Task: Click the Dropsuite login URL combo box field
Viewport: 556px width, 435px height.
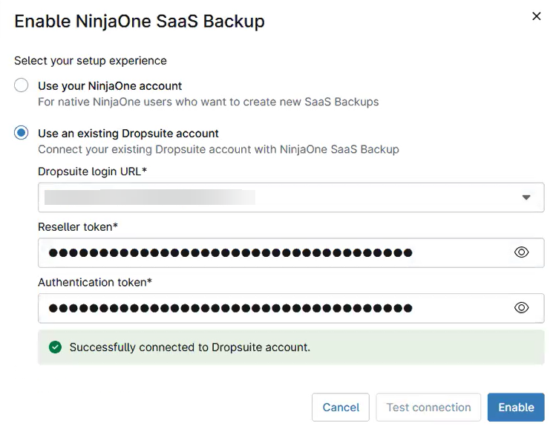Action: point(275,197)
